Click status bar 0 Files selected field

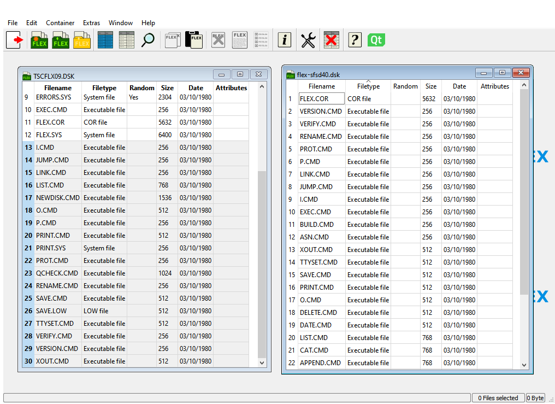point(498,397)
